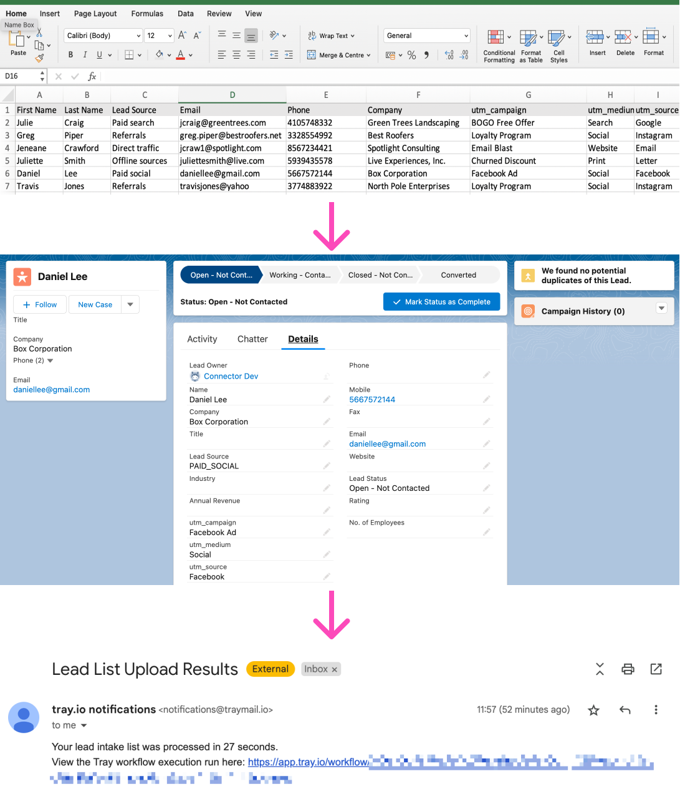Open the Connector Dev owner link
Screen dimensions: 680x794
231,376
